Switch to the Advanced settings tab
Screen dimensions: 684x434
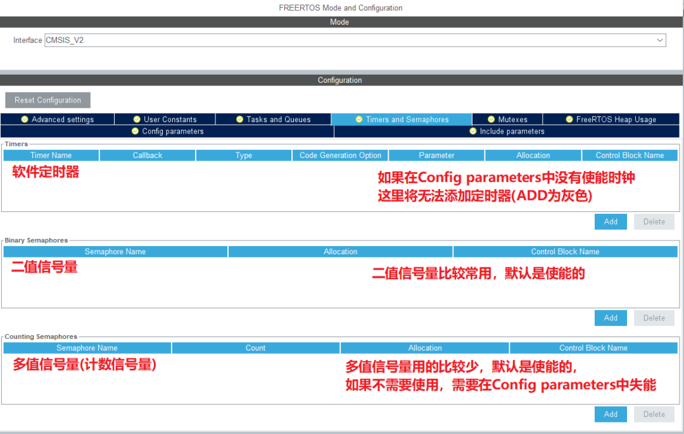58,120
